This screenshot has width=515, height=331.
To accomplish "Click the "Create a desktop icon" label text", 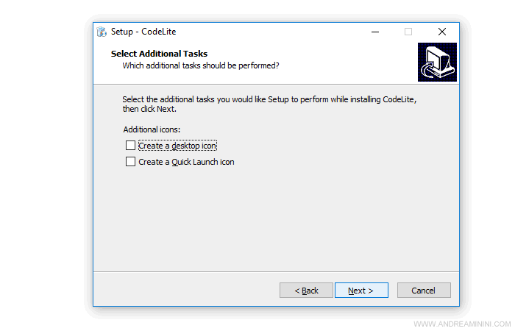I will pyautogui.click(x=177, y=146).
